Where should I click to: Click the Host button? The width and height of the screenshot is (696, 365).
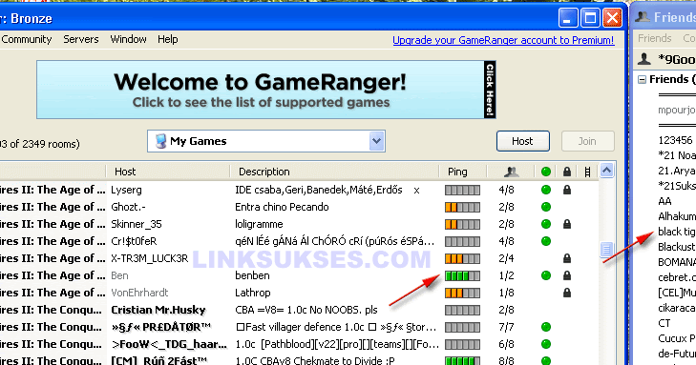[523, 141]
